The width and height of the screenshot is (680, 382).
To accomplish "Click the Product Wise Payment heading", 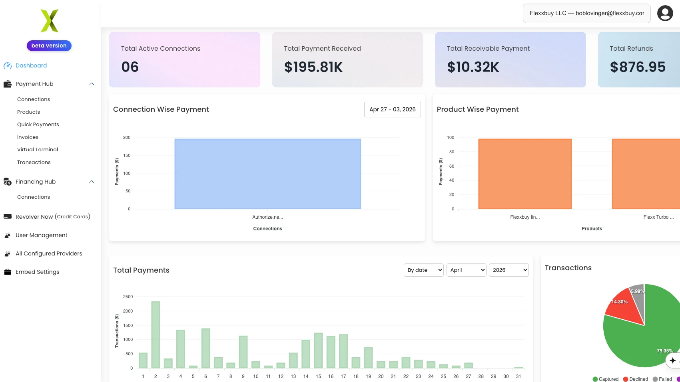I will [x=478, y=109].
